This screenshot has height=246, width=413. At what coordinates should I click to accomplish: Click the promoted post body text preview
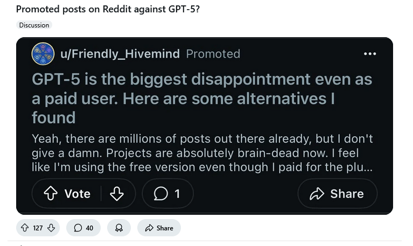202,153
